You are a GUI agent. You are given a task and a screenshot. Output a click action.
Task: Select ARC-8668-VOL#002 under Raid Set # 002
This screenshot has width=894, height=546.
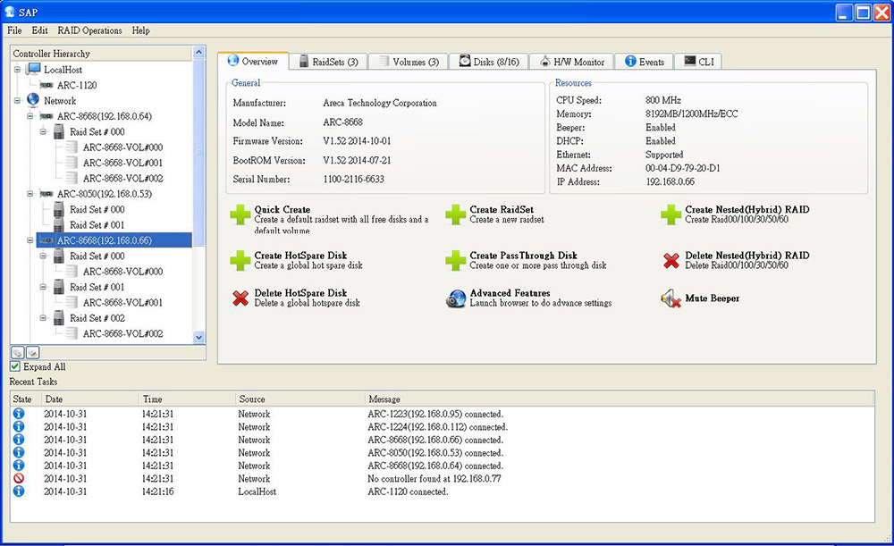click(x=122, y=334)
